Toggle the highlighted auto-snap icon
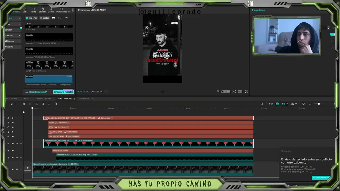340x191 pixels. [277, 104]
